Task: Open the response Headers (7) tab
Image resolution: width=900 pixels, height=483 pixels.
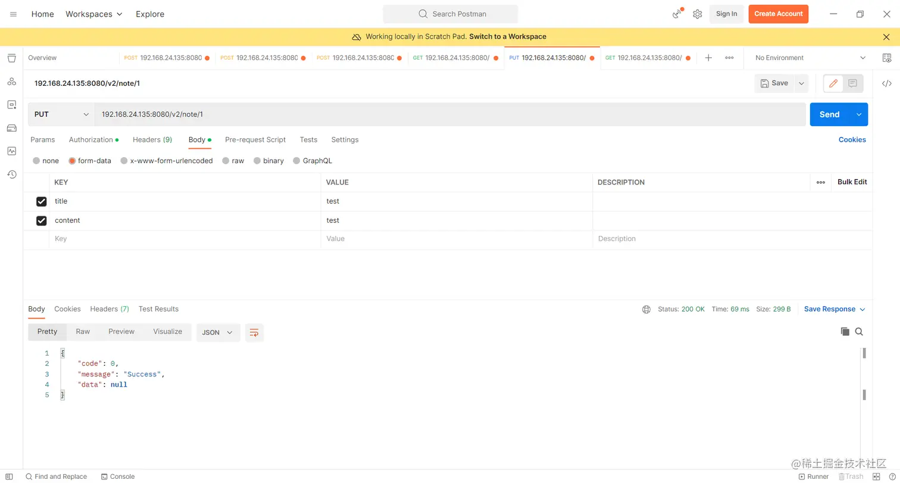Action: point(110,309)
